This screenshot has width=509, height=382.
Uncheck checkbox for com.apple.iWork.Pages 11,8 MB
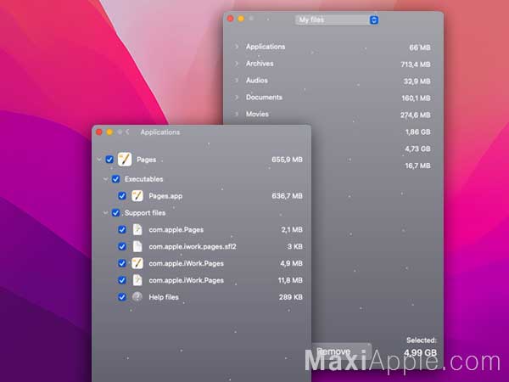click(x=122, y=280)
